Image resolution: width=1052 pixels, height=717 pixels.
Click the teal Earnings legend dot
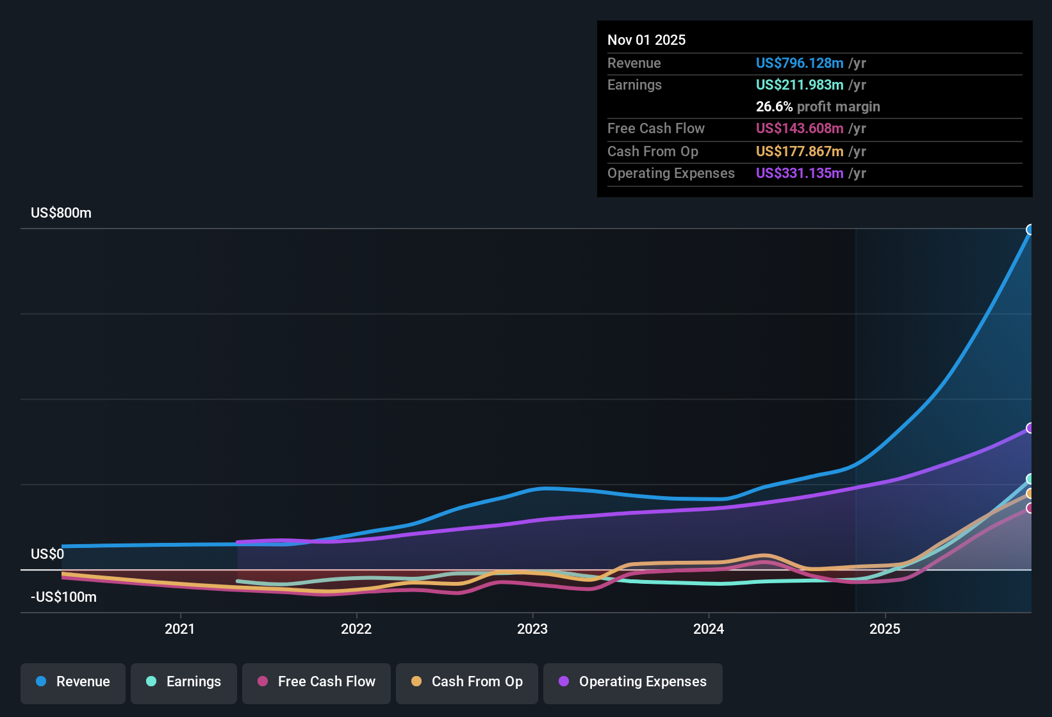[151, 682]
